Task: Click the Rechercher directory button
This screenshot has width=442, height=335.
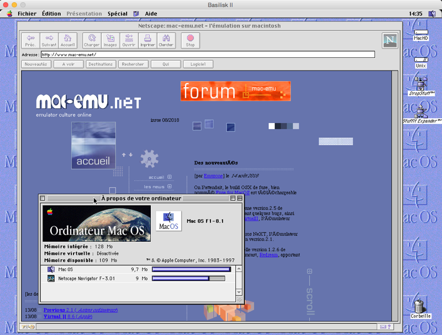Action: pos(133,64)
